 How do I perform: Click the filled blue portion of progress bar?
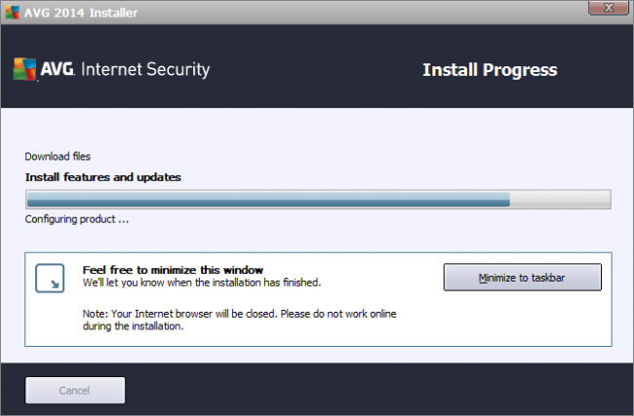[x=268, y=200]
